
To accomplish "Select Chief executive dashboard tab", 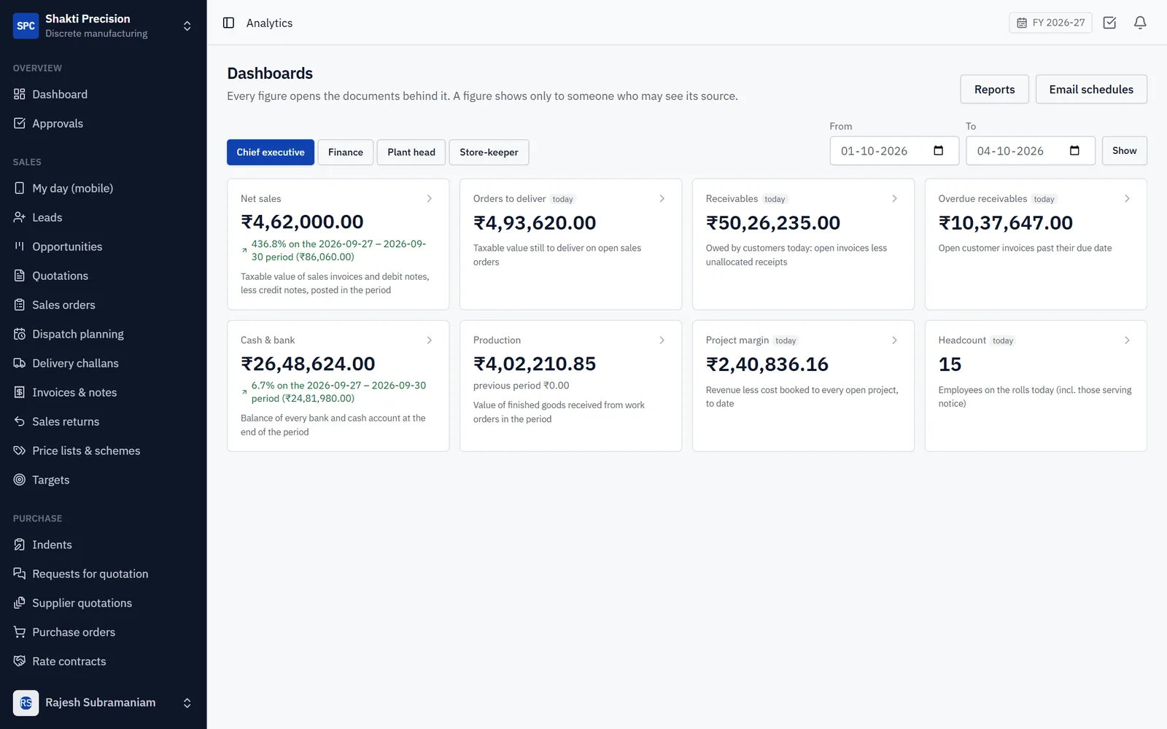I will (x=271, y=152).
